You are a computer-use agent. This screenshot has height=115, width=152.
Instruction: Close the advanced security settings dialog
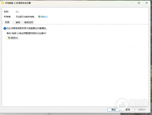(x=147, y=3)
